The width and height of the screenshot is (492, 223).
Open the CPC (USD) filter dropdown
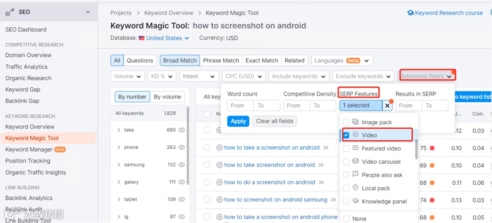coord(244,76)
